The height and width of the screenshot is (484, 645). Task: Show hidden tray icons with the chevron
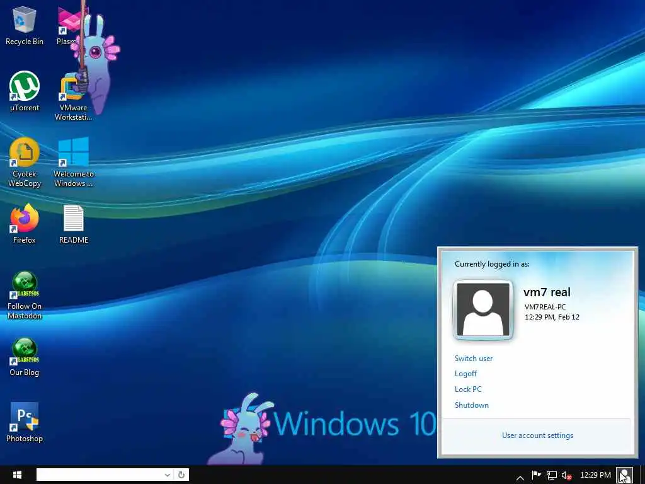(520, 478)
